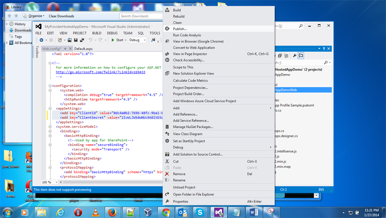This screenshot has height=218, width=386.
Task: Toggle auto-hide pin on Solution Explorer panel
Action: pyautogui.click(x=323, y=49)
